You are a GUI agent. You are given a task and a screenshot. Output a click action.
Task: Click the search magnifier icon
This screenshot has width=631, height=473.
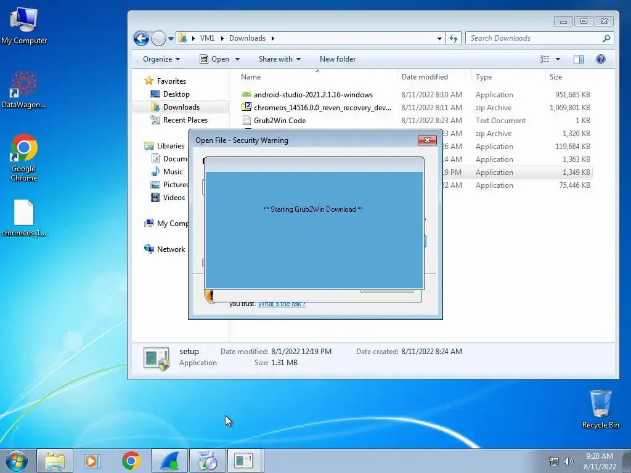606,38
